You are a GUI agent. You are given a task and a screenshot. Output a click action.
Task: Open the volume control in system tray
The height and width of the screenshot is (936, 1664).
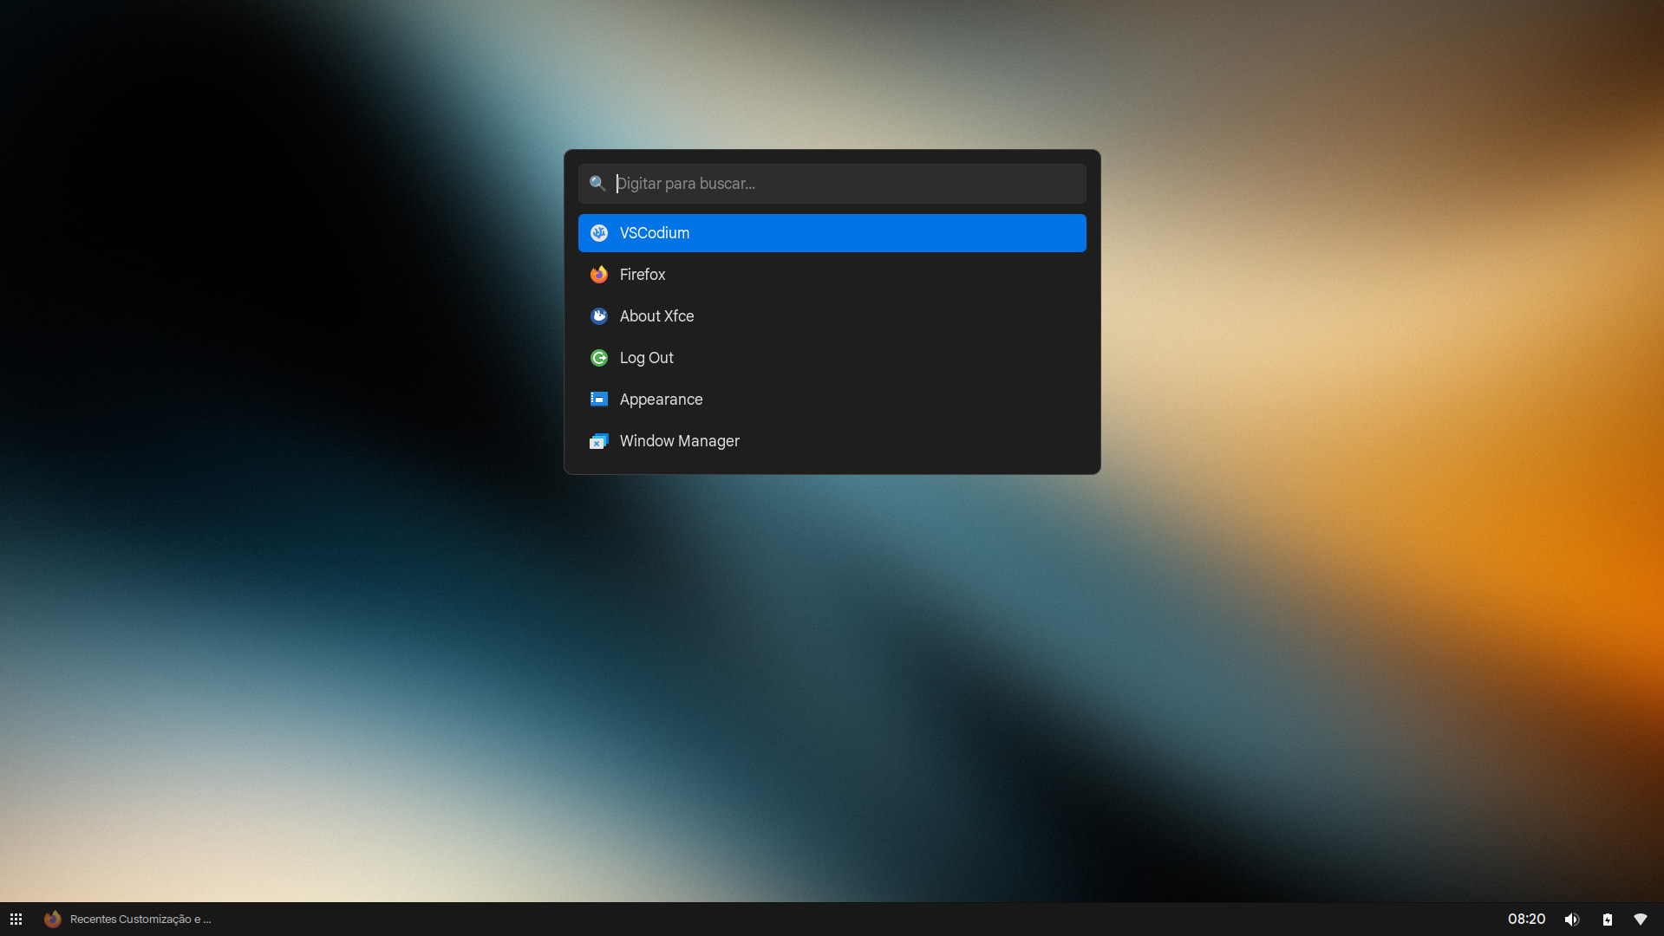point(1572,920)
